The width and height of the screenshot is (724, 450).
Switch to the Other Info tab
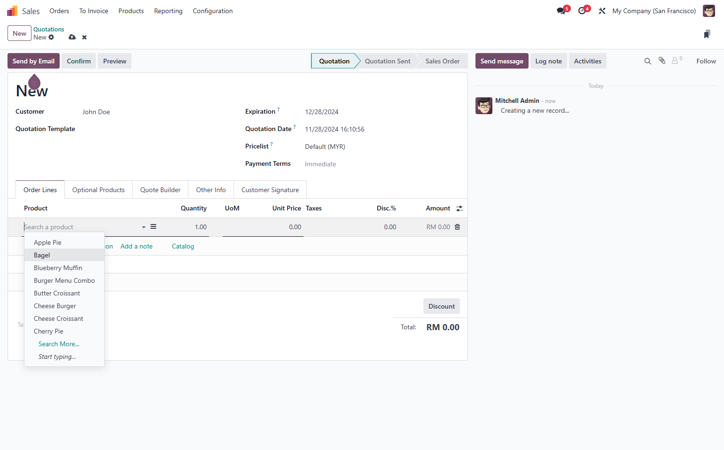pyautogui.click(x=211, y=190)
